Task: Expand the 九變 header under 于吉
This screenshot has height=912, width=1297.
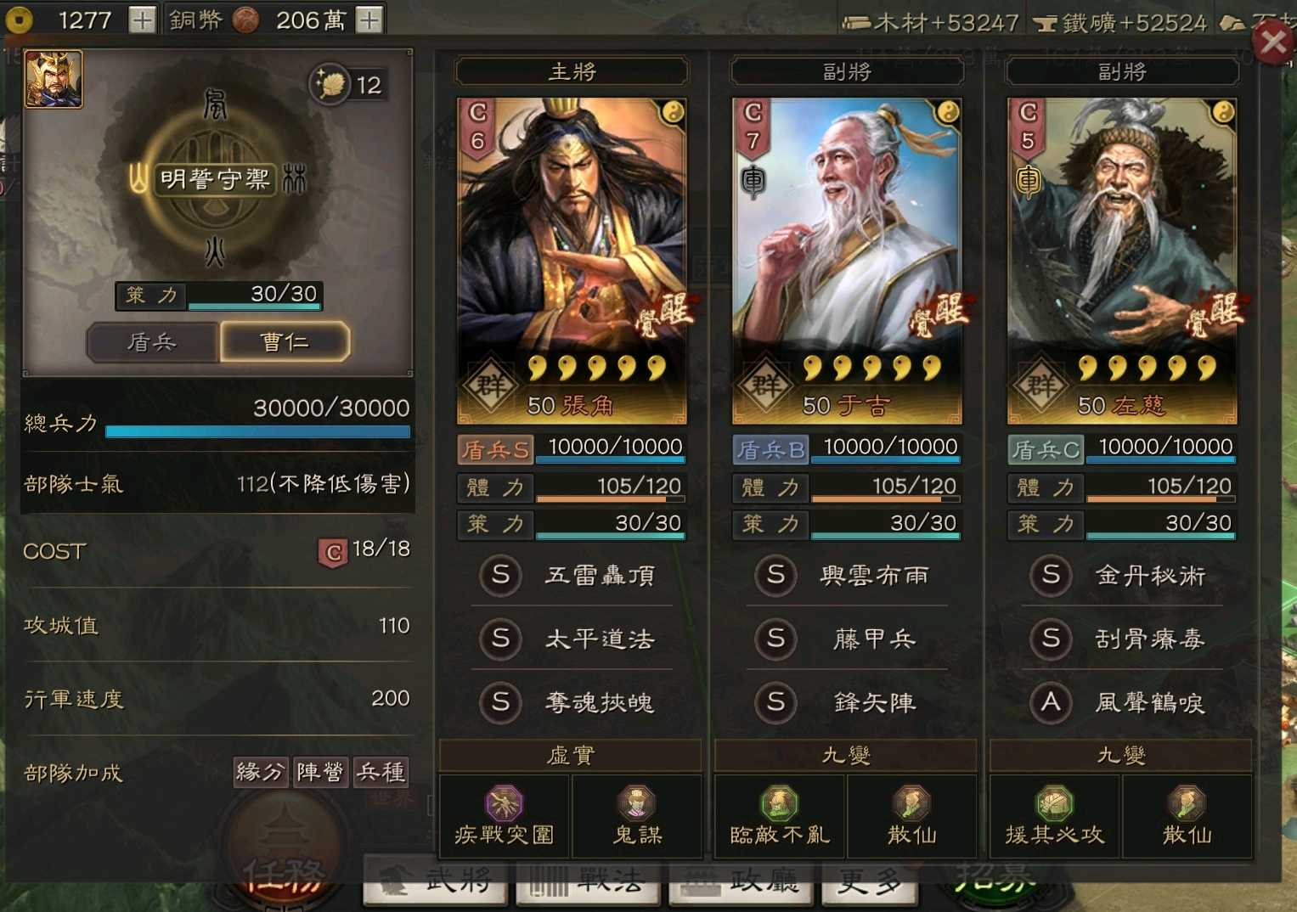Action: coord(846,755)
